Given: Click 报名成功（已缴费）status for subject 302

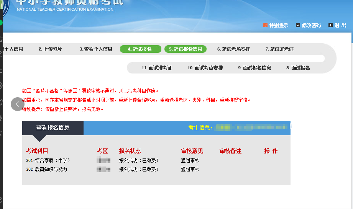Looking at the screenshot, I should pyautogui.click(x=139, y=169).
